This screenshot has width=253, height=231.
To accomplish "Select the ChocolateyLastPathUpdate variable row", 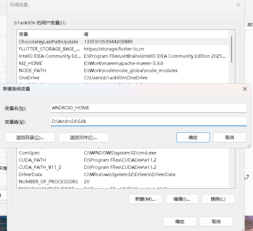I will tap(123, 42).
